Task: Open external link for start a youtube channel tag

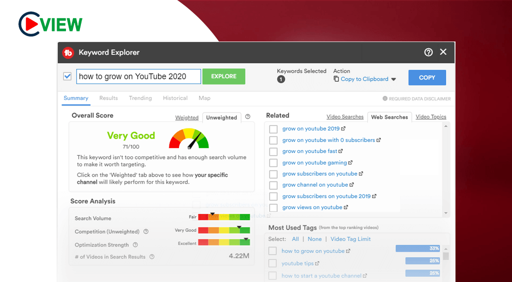Action: [x=365, y=276]
